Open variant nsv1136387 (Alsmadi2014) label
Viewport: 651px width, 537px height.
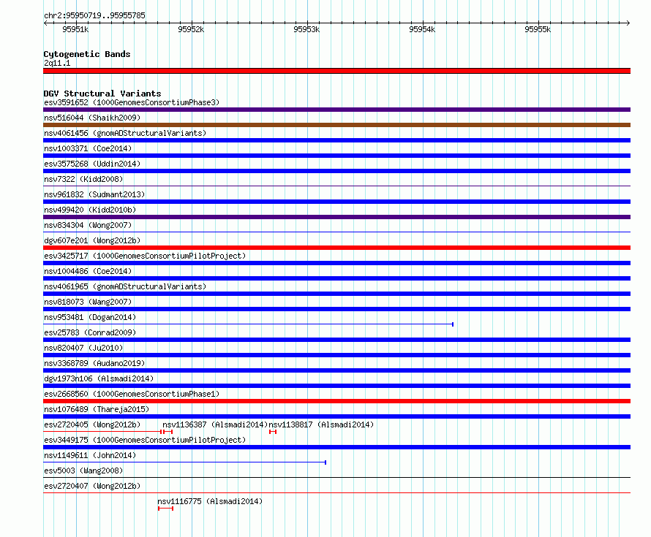215,424
